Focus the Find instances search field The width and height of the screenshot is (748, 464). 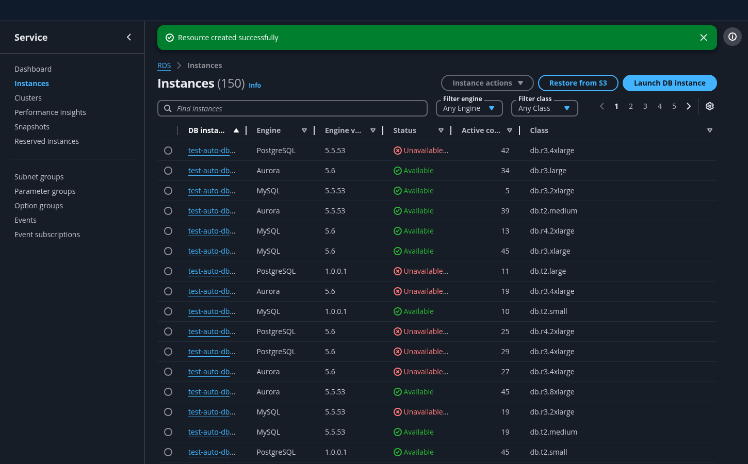(x=292, y=108)
